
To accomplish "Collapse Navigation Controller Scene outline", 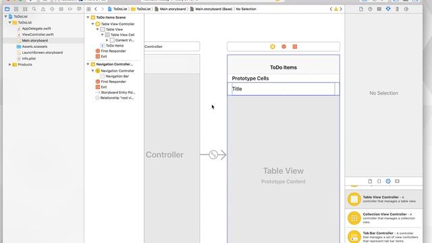I will (x=88, y=64).
